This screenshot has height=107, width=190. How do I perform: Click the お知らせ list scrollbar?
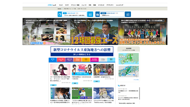coord(140,93)
